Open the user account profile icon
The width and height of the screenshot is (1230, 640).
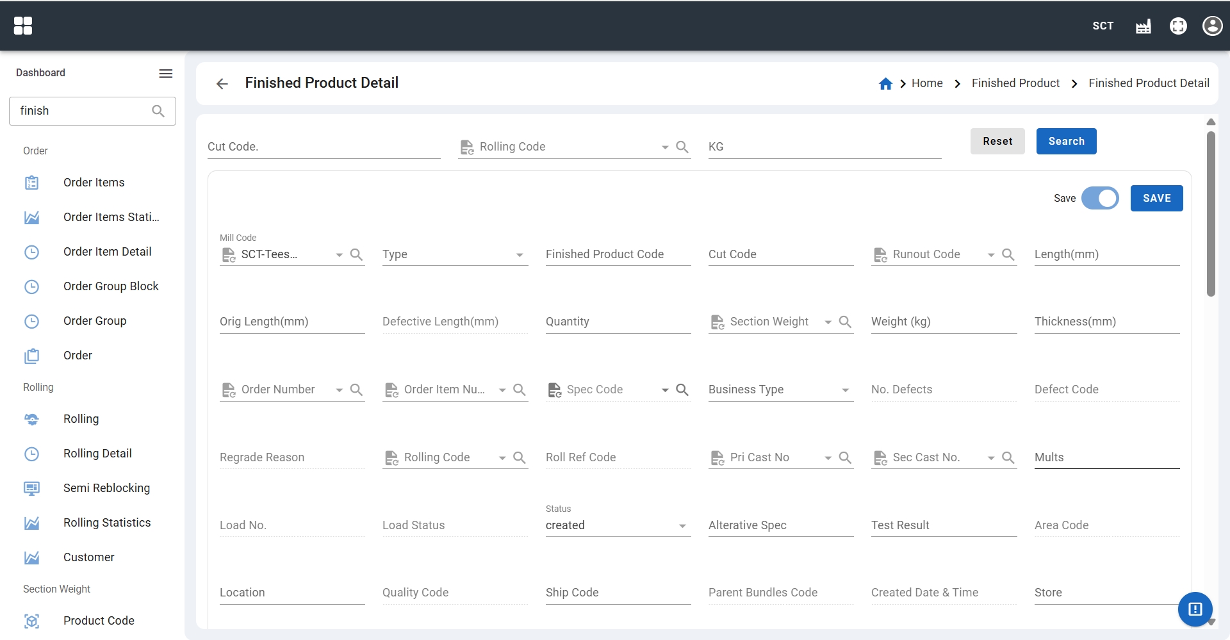click(1212, 26)
